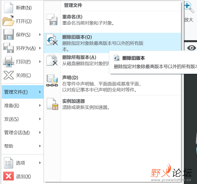Click the description 重命名当前对象和子对象
Screen dimensions: 197x184
pyautogui.click(x=88, y=23)
